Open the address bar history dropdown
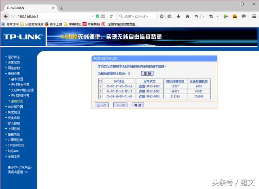This screenshot has width=259, height=189. [x=93, y=16]
